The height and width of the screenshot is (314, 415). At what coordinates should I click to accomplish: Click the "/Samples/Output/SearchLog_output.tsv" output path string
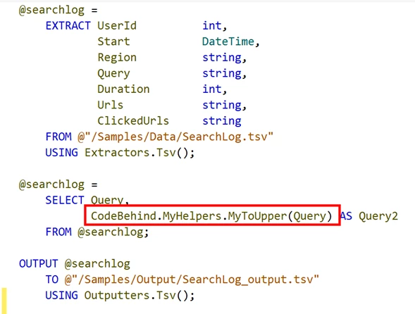click(x=192, y=280)
